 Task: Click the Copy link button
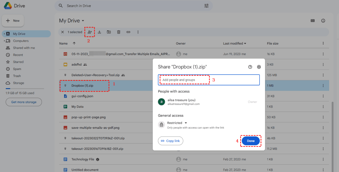tap(171, 141)
